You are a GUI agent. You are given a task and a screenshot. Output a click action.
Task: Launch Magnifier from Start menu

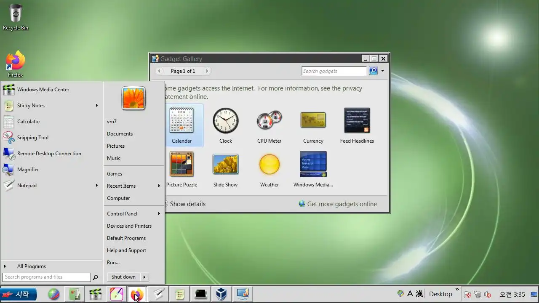[51, 170]
